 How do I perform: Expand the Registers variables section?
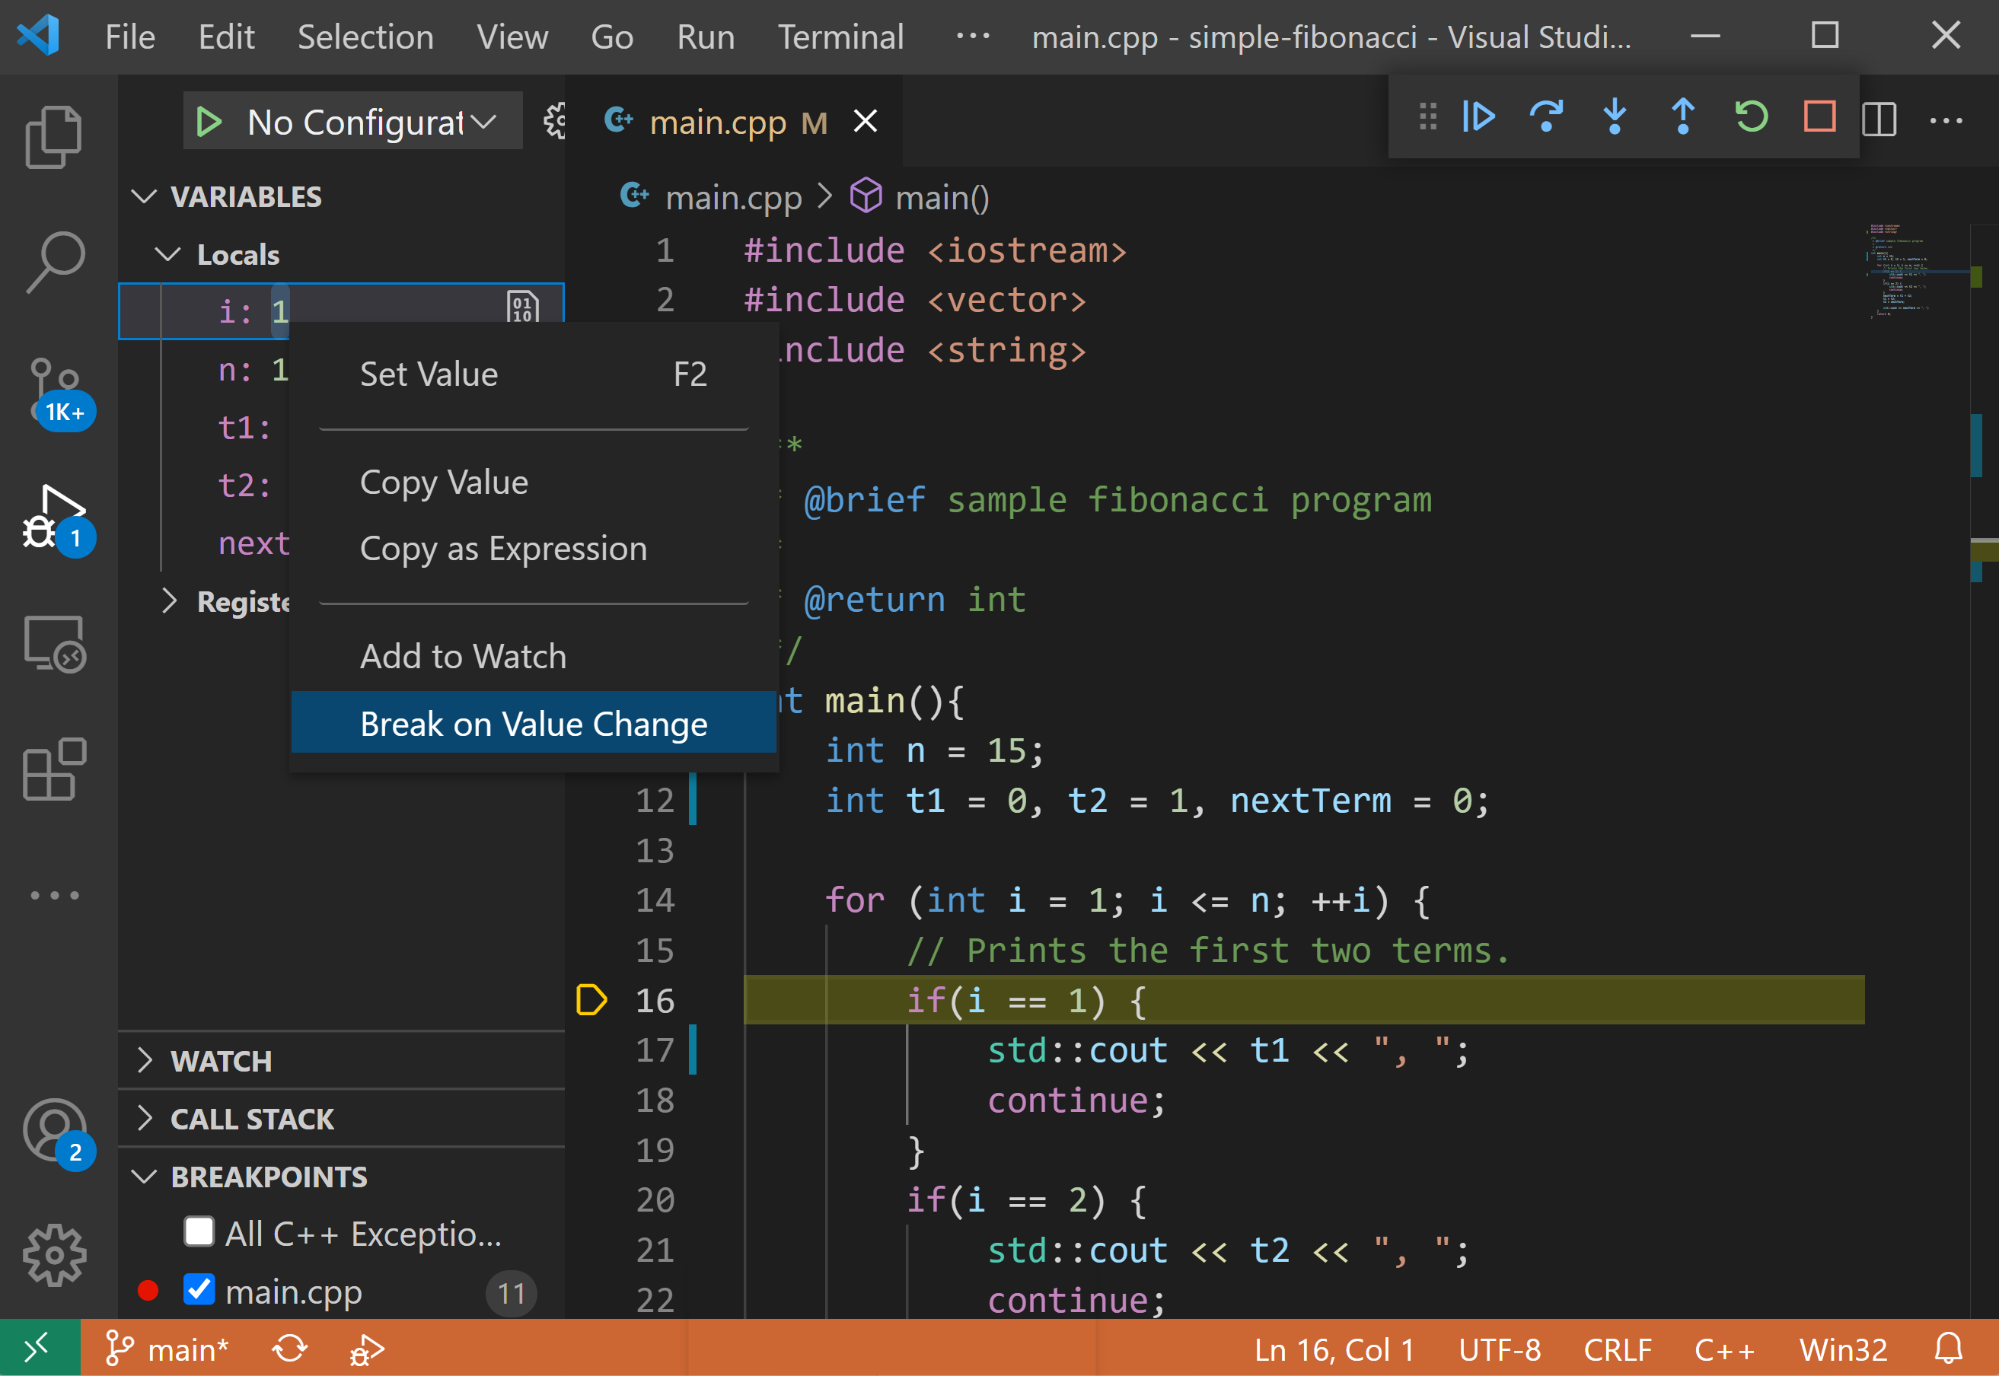tap(170, 601)
